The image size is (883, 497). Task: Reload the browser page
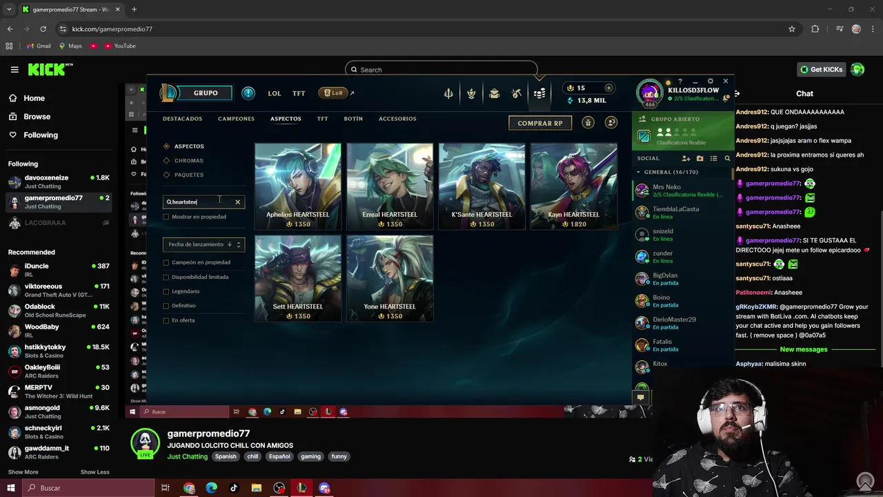pyautogui.click(x=43, y=29)
